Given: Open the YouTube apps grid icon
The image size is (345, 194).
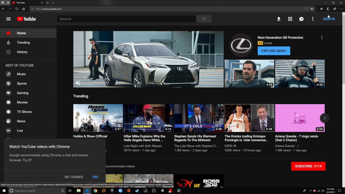Looking at the screenshot, I should coord(290,19).
